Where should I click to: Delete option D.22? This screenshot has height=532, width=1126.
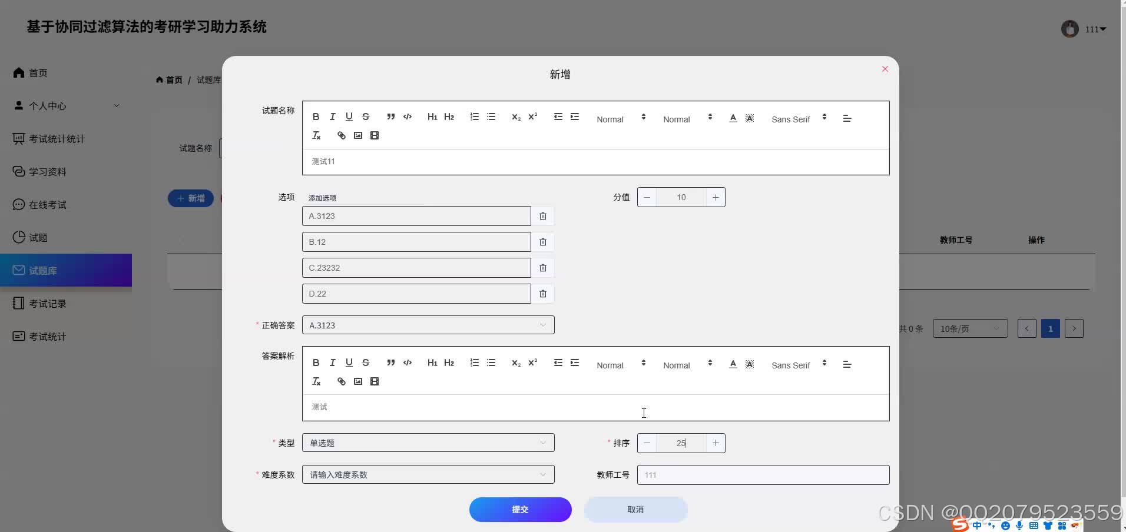click(543, 294)
